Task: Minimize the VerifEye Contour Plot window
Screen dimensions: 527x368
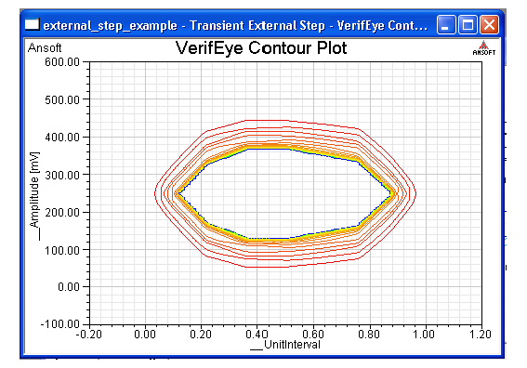Action: pyautogui.click(x=446, y=25)
